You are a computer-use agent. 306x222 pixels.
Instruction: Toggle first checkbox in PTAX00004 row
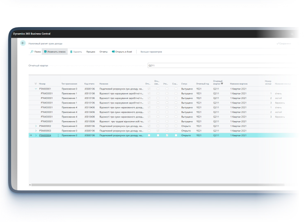[x=149, y=135]
